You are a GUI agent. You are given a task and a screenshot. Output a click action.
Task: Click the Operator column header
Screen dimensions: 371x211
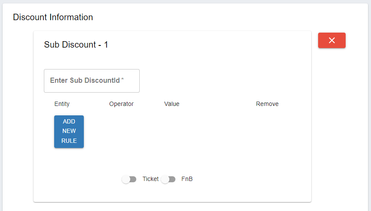point(121,104)
